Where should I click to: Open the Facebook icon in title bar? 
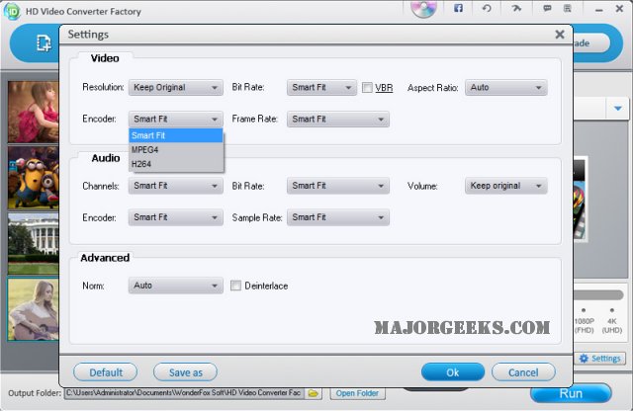[458, 8]
